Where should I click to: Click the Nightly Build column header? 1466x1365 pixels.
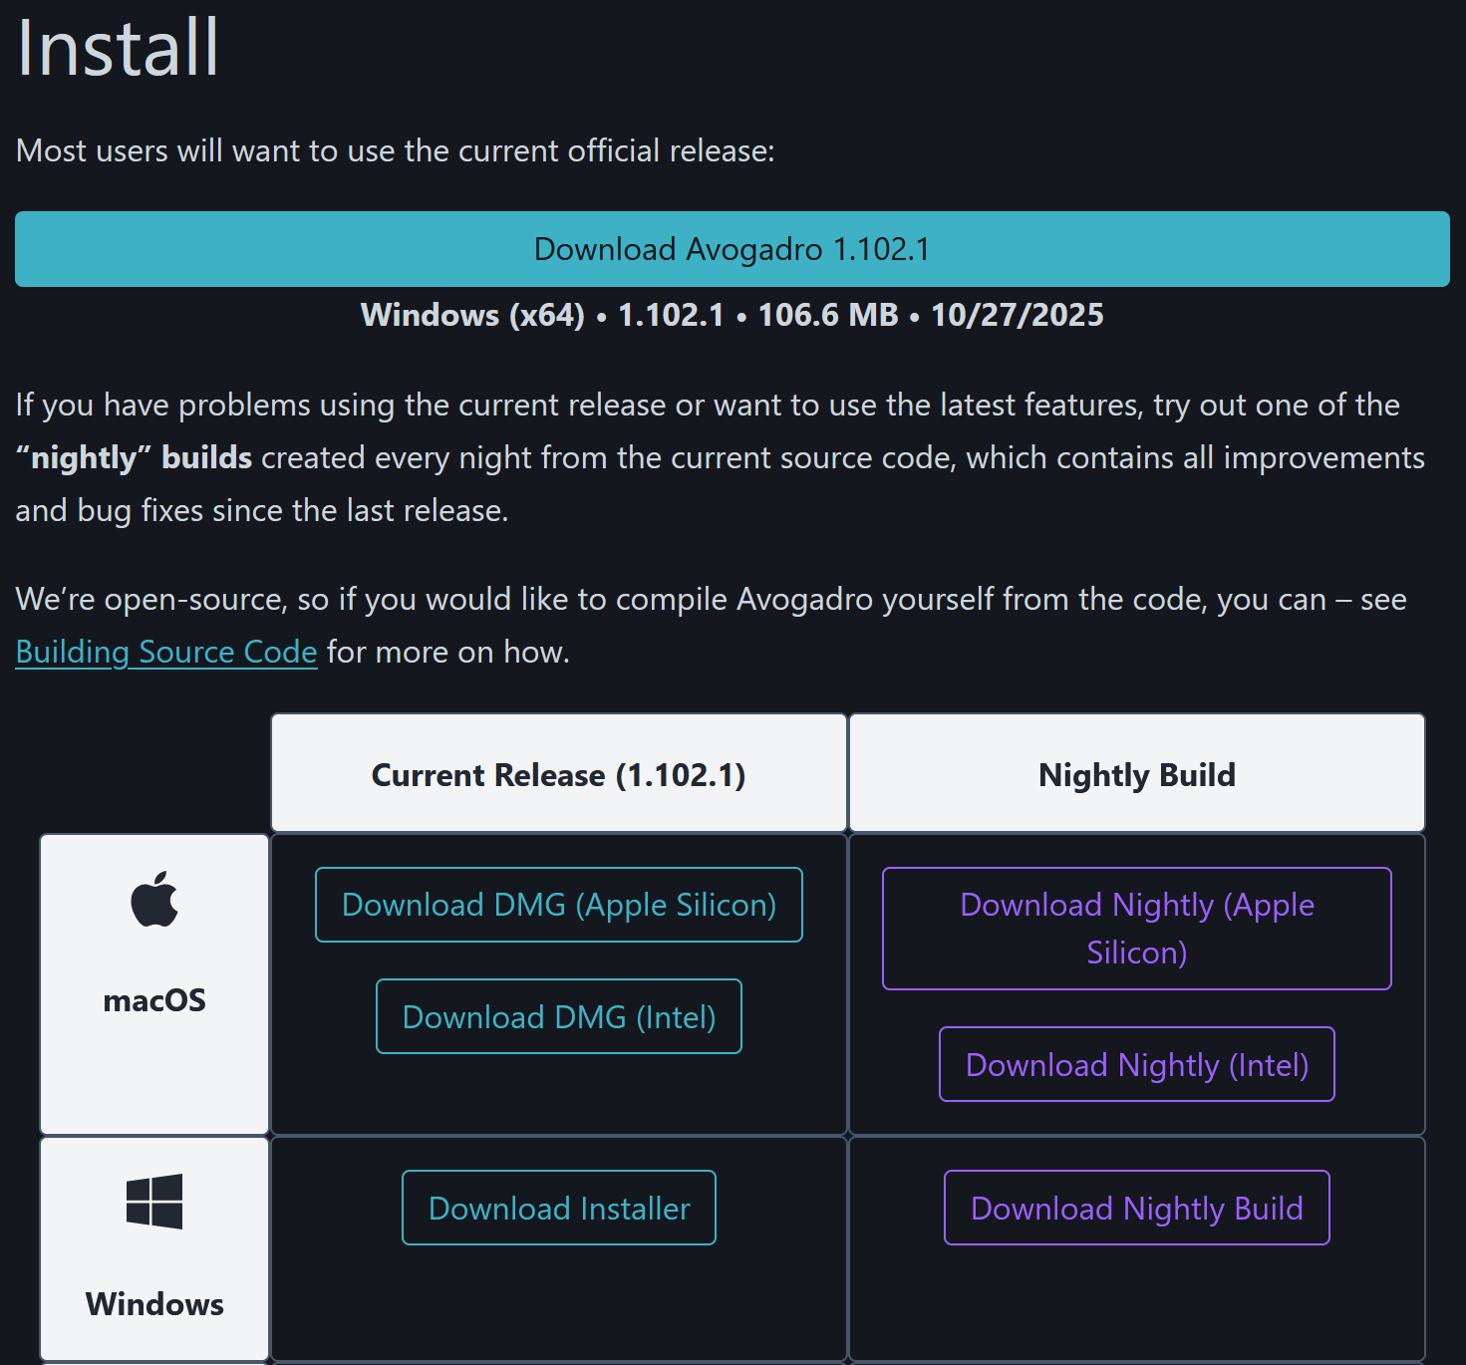tap(1136, 774)
